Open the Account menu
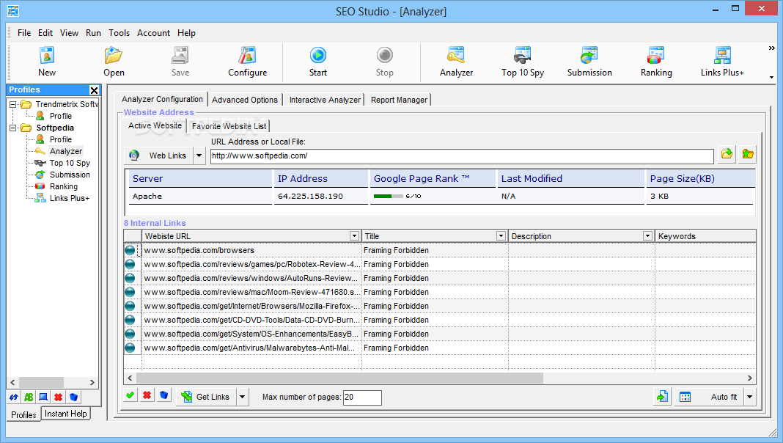The image size is (783, 443). pos(153,33)
